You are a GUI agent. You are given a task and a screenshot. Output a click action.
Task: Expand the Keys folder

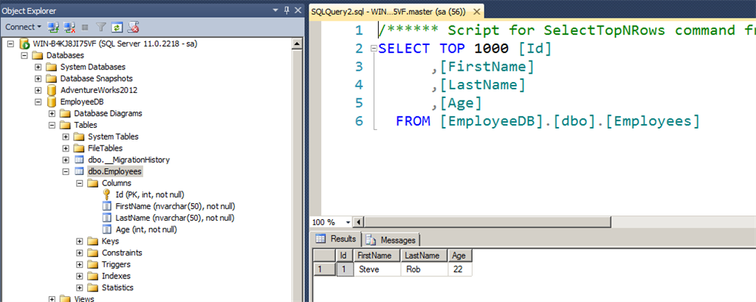tap(80, 241)
